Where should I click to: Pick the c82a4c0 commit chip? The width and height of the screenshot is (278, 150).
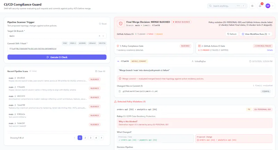[x=92, y=43]
